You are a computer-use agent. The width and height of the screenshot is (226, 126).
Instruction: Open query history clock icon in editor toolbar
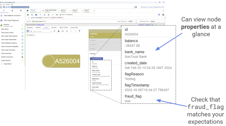point(32,15)
